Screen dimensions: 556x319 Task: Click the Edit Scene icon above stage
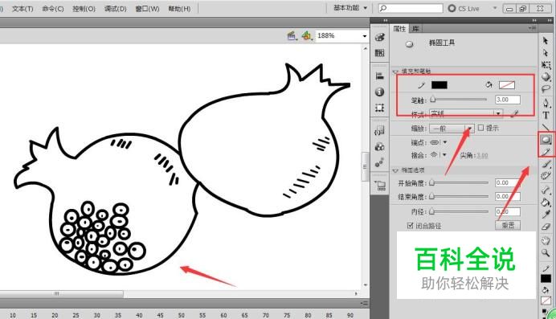point(292,36)
